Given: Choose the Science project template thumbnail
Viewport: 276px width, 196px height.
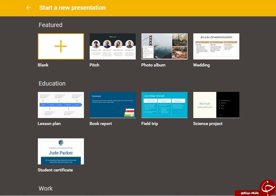Looking at the screenshot, I should coord(216,105).
